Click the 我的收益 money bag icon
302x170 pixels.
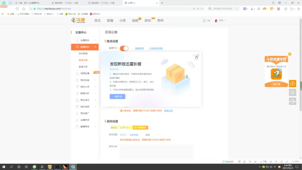pos(77,80)
